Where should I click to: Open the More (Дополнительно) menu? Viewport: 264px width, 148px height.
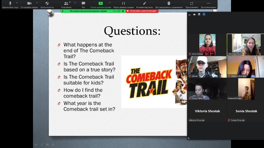209,5
